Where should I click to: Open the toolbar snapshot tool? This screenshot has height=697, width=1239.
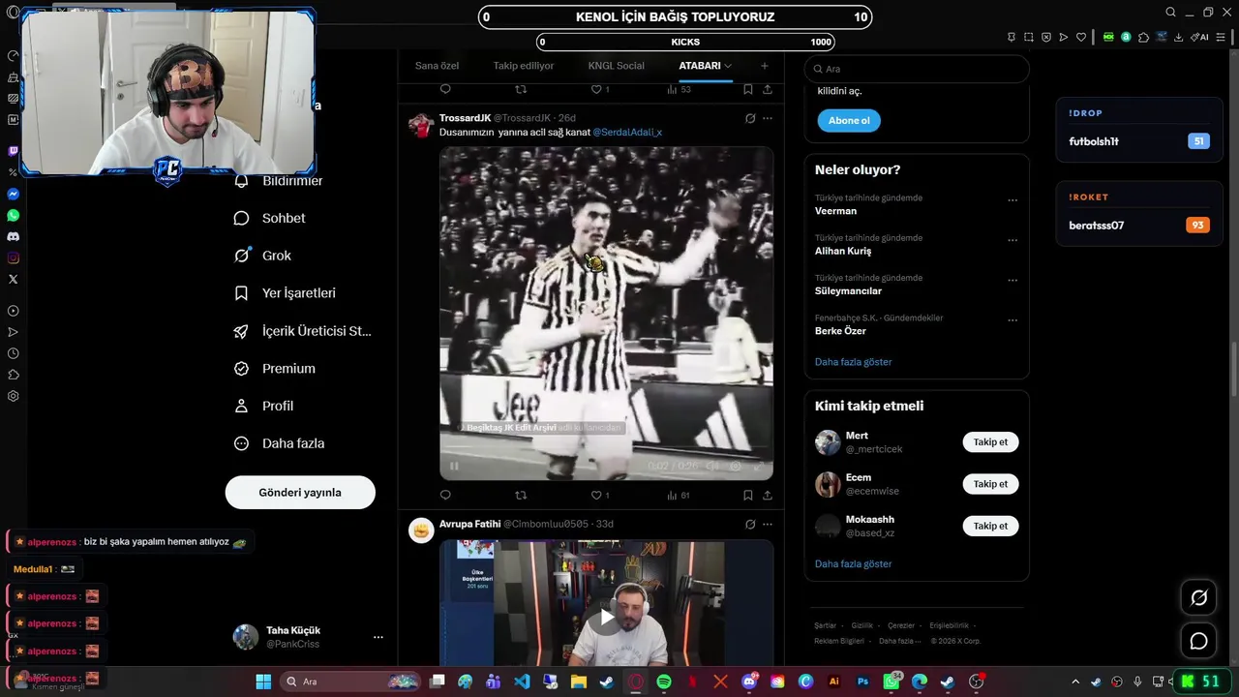pyautogui.click(x=1029, y=37)
